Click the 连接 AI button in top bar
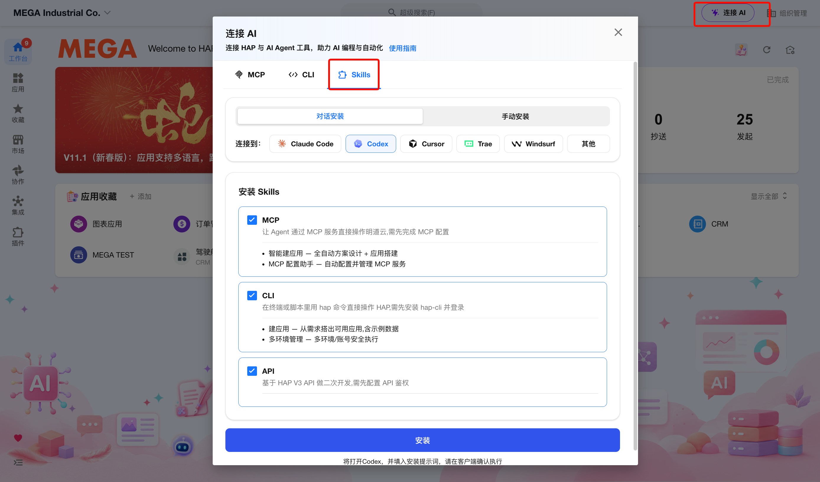This screenshot has height=482, width=820. pos(728,13)
